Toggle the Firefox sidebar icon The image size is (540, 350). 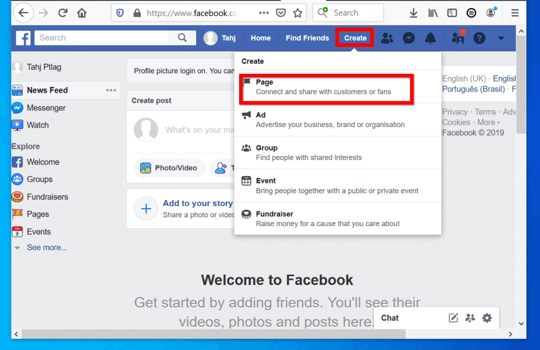[452, 13]
